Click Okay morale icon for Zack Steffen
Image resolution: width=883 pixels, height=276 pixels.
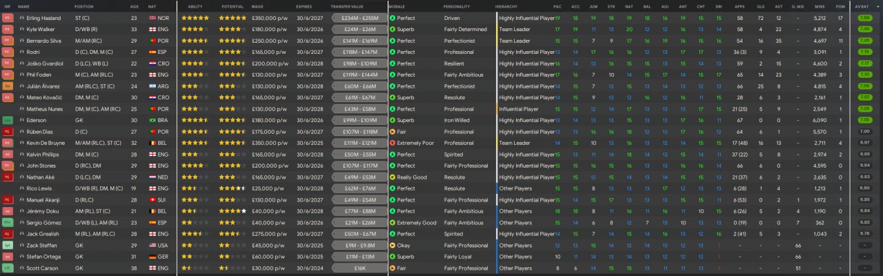393,246
